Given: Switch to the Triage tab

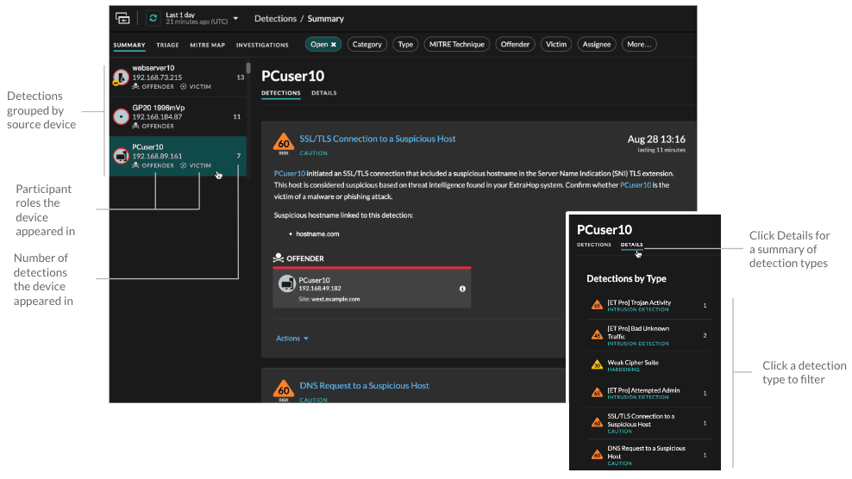Looking at the screenshot, I should pyautogui.click(x=167, y=45).
